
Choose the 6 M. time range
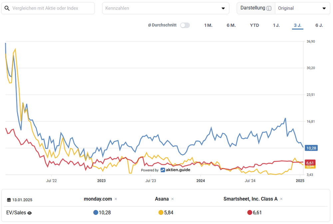[x=231, y=25]
